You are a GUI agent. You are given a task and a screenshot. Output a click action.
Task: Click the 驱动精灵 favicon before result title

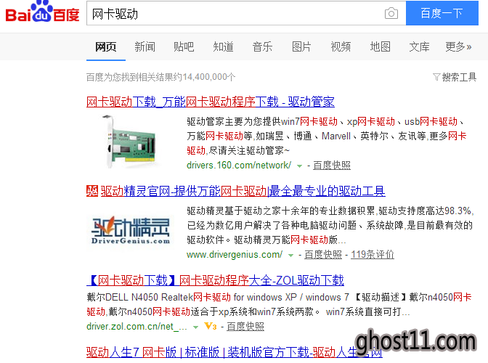tap(92, 191)
